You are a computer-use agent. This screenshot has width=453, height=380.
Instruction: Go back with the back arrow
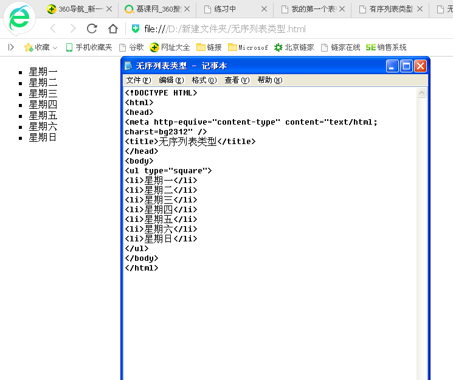[x=53, y=29]
